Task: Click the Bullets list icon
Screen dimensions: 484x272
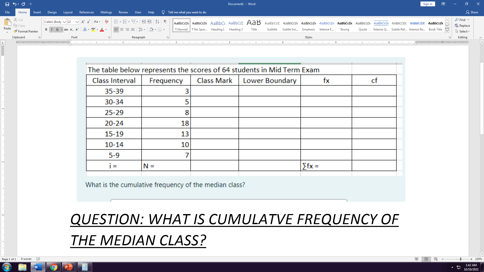Action: coord(116,22)
